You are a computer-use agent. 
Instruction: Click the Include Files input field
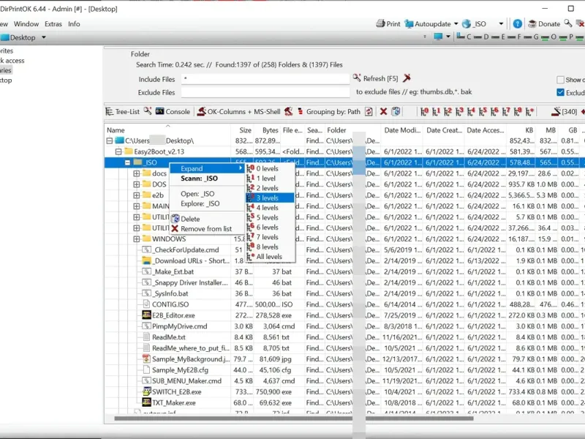tap(265, 79)
